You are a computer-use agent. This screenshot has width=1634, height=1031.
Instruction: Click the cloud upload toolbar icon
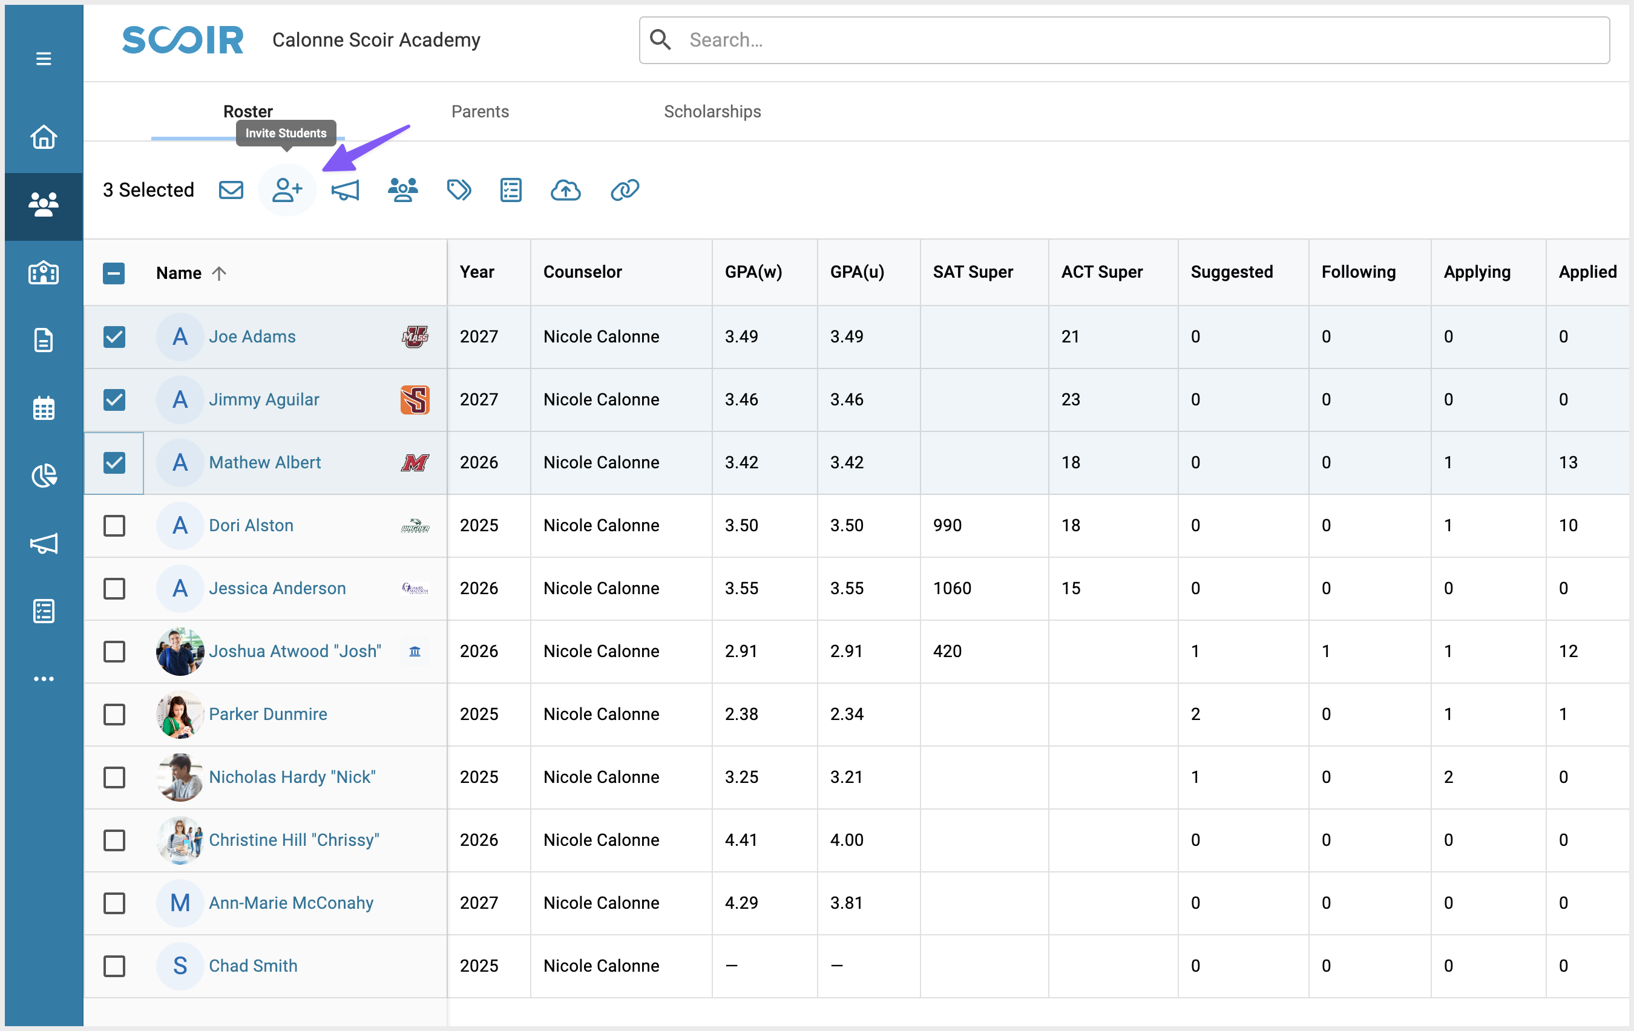click(565, 190)
